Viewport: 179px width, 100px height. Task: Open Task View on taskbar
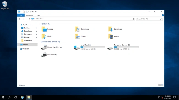click(x=16, y=97)
